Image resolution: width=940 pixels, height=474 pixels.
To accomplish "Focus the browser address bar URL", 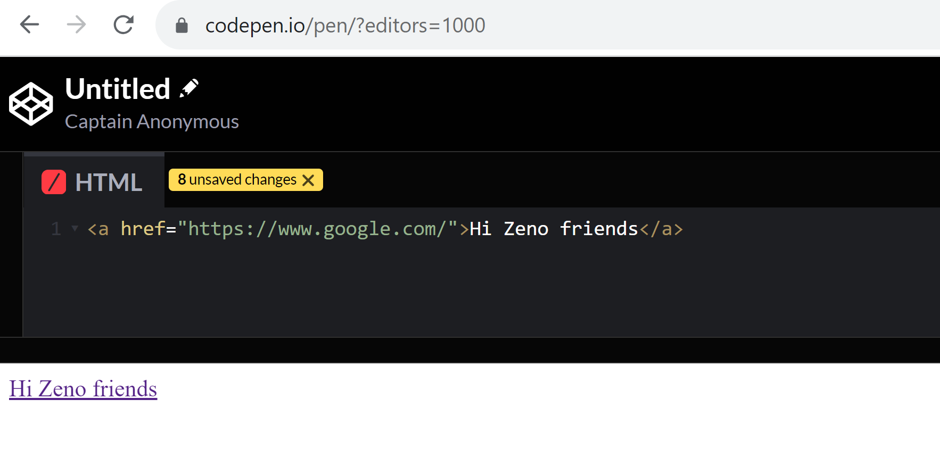I will (345, 26).
